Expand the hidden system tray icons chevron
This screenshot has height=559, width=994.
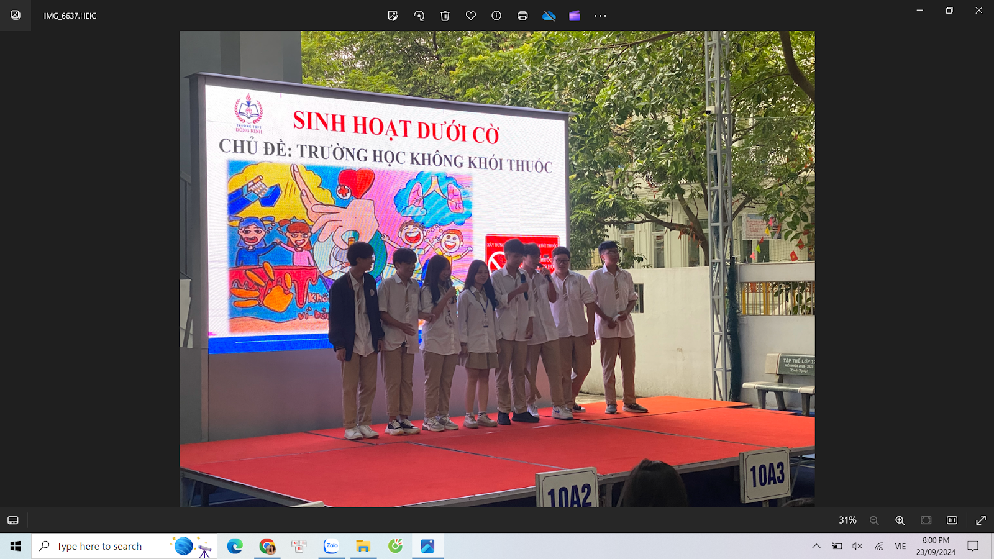pyautogui.click(x=816, y=546)
